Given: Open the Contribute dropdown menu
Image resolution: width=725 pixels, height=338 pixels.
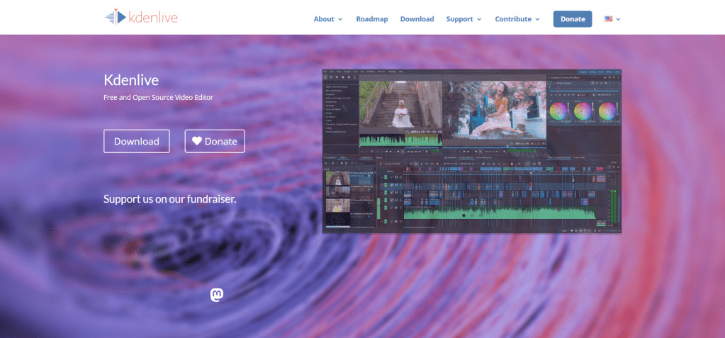Looking at the screenshot, I should 517,19.
